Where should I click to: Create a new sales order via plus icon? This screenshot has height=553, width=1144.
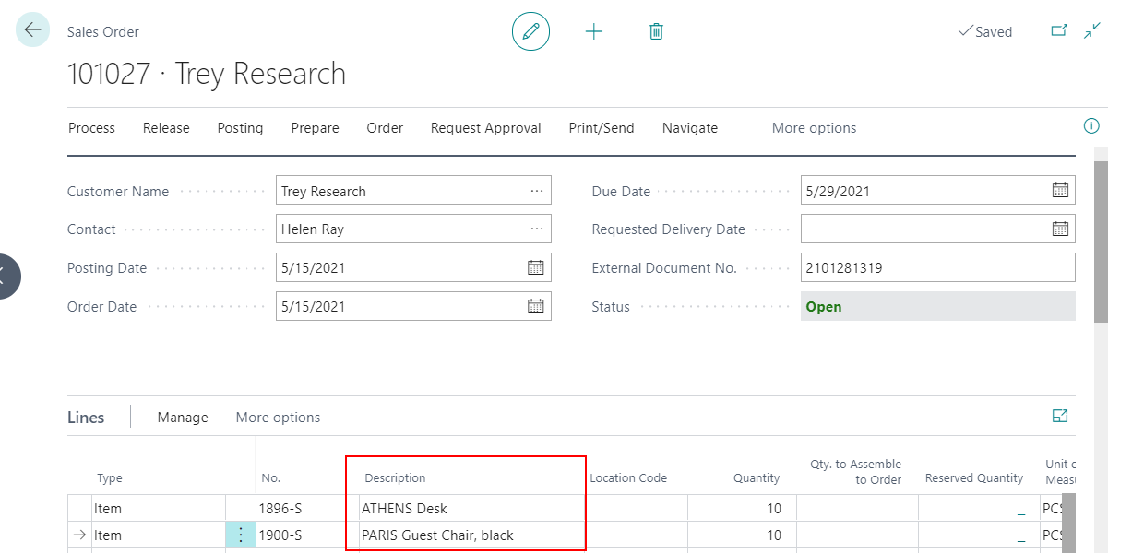pyautogui.click(x=594, y=30)
